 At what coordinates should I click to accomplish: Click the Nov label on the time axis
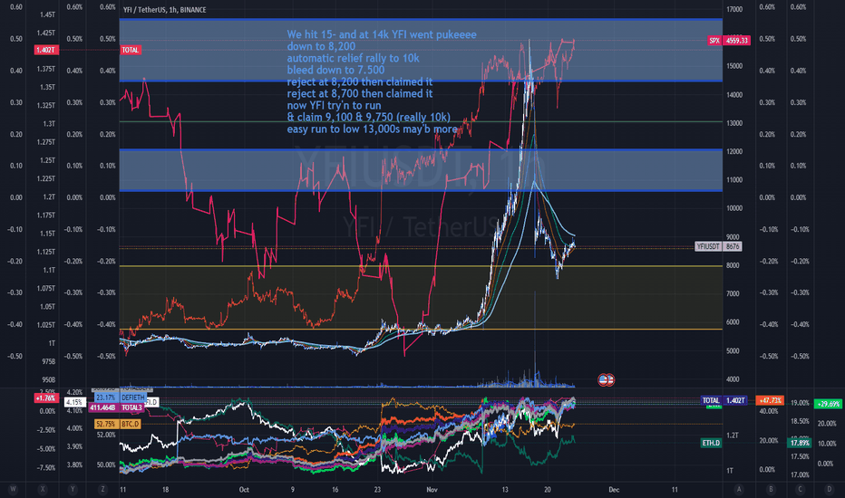432,489
